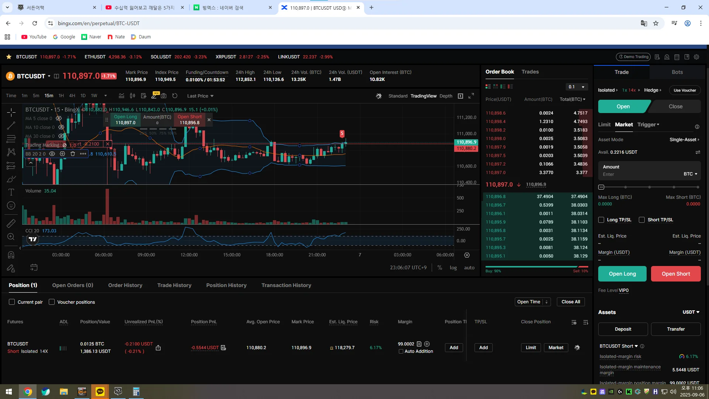Take a chart snapshot with camera icon
Viewport: 709px width, 399px height.
coord(164,96)
